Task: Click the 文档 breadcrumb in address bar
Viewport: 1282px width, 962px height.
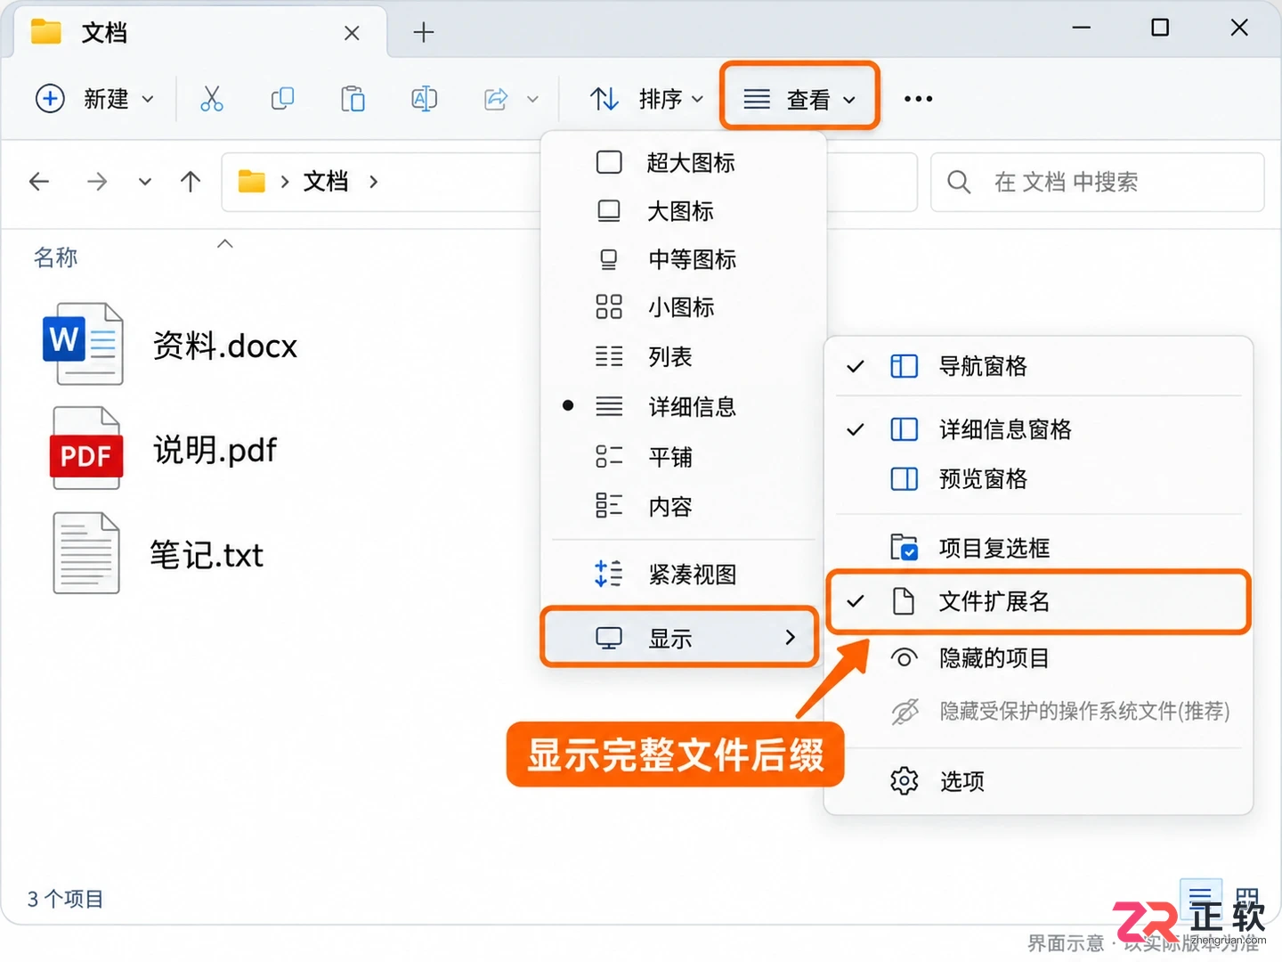Action: pos(326,182)
